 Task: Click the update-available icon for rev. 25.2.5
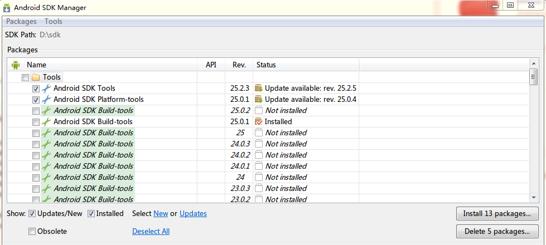[x=259, y=89]
